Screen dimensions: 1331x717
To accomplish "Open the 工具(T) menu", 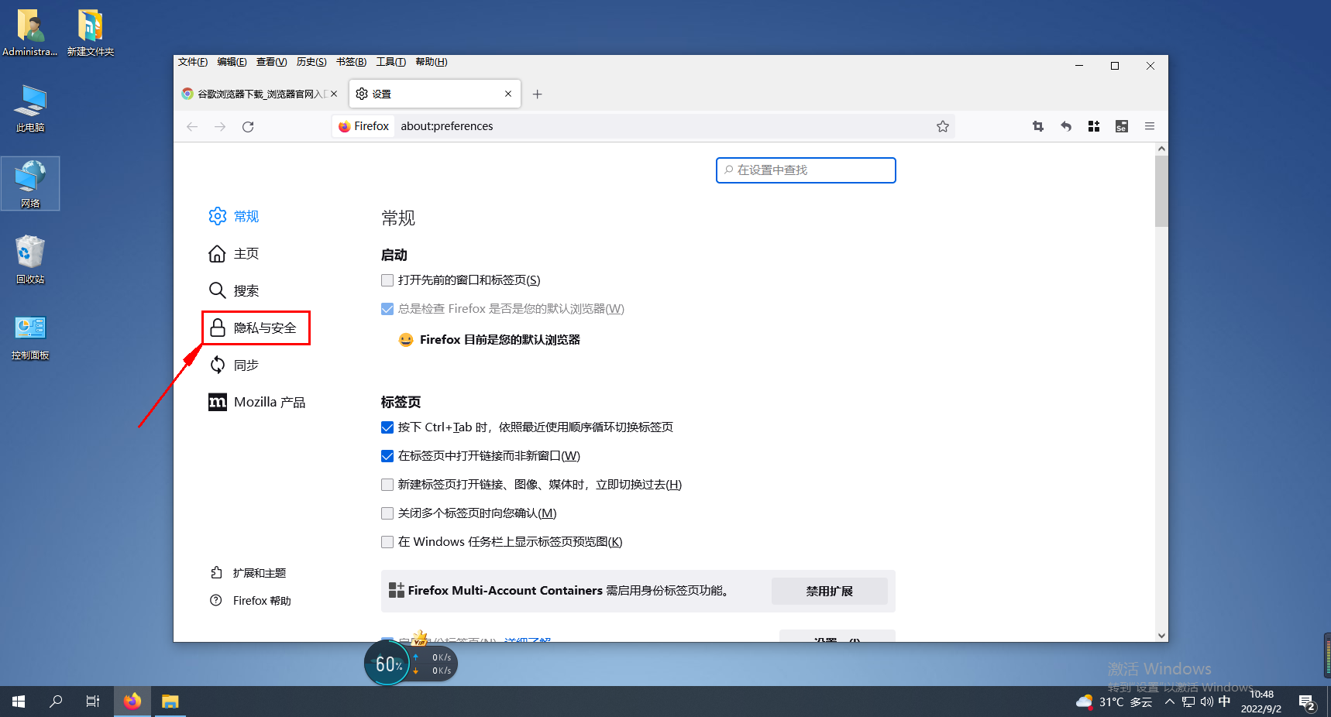I will point(391,62).
